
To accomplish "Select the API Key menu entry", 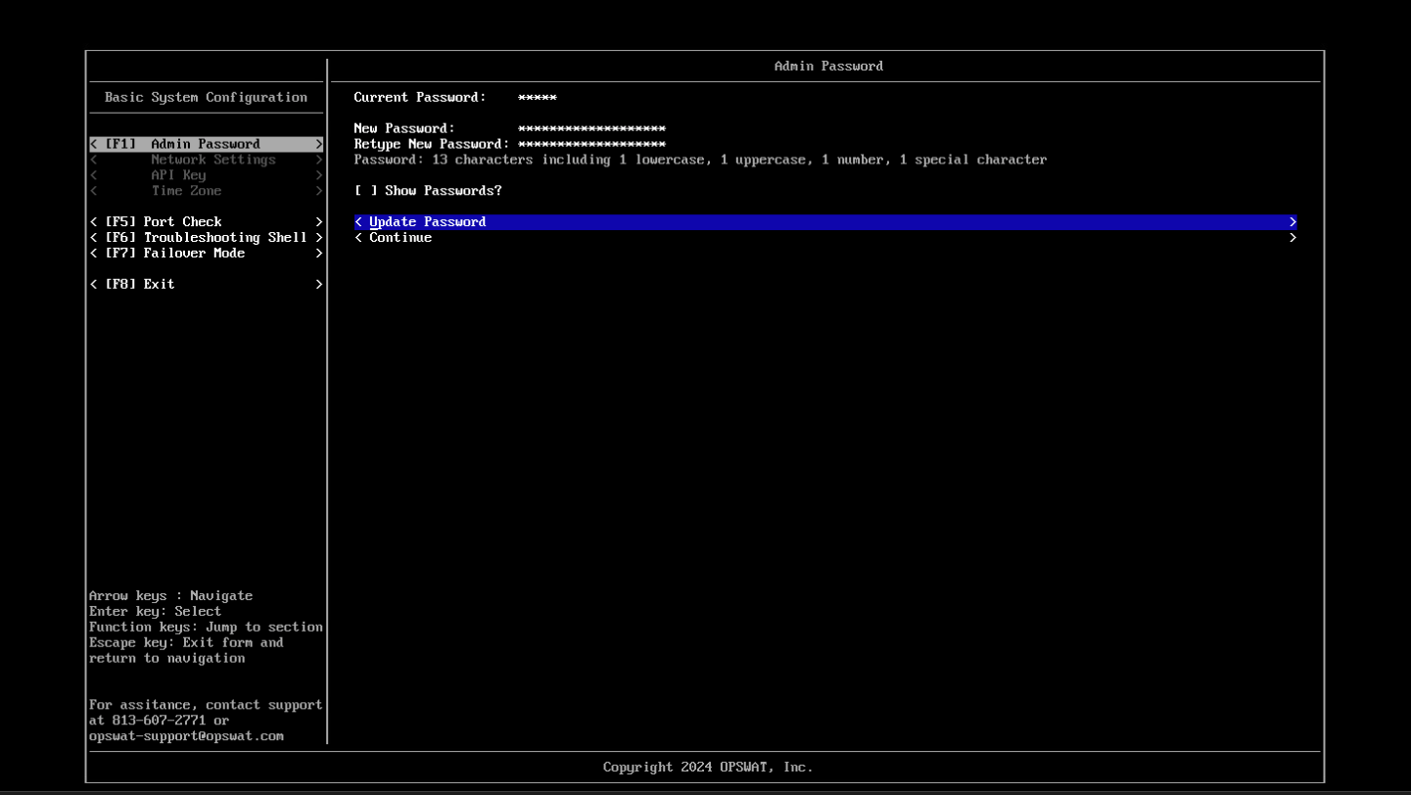I will tap(178, 175).
